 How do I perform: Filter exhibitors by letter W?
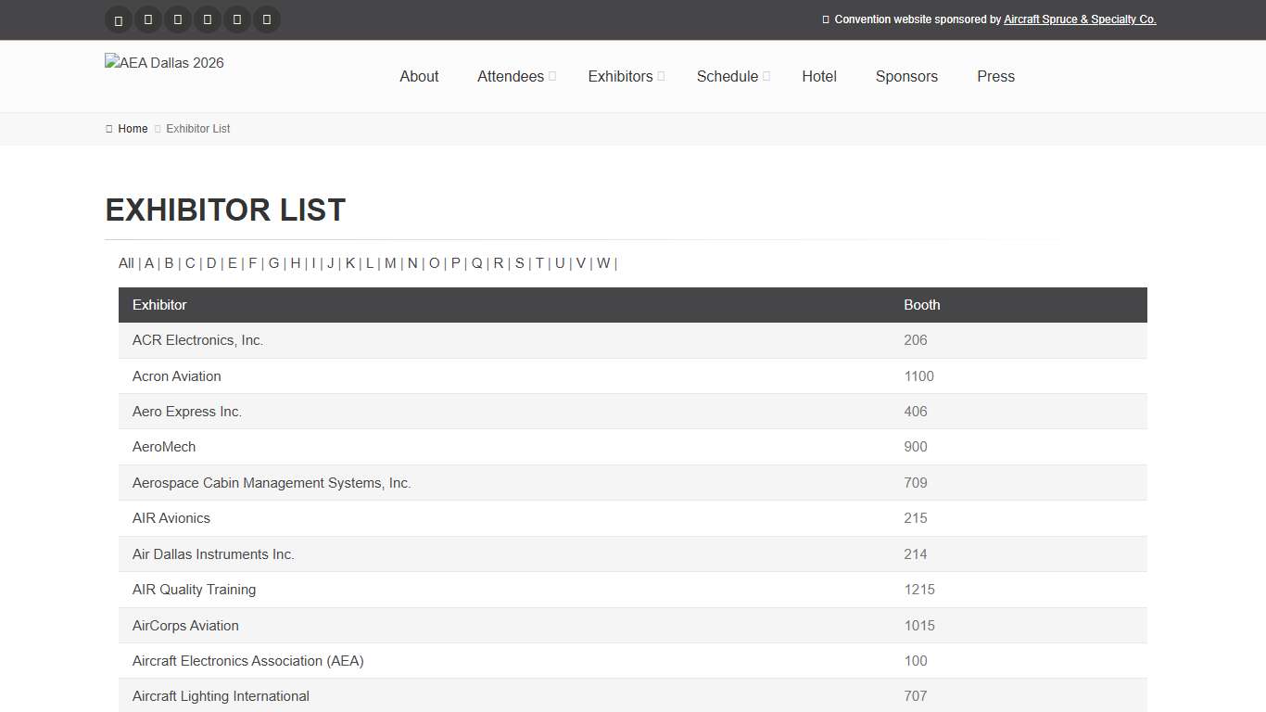coord(603,263)
